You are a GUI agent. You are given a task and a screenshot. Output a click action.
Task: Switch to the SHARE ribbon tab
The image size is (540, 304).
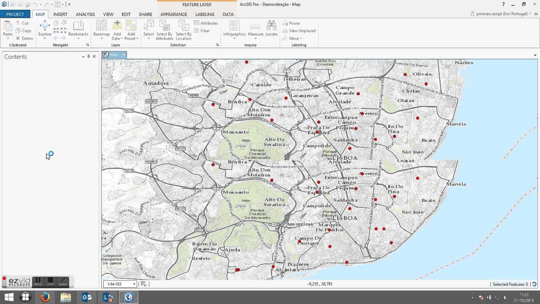[146, 14]
